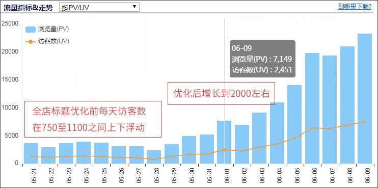Select the PV bar for 05-23
Image resolution: width=378 pixels, height=188 pixels.
pyautogui.click(x=66, y=153)
